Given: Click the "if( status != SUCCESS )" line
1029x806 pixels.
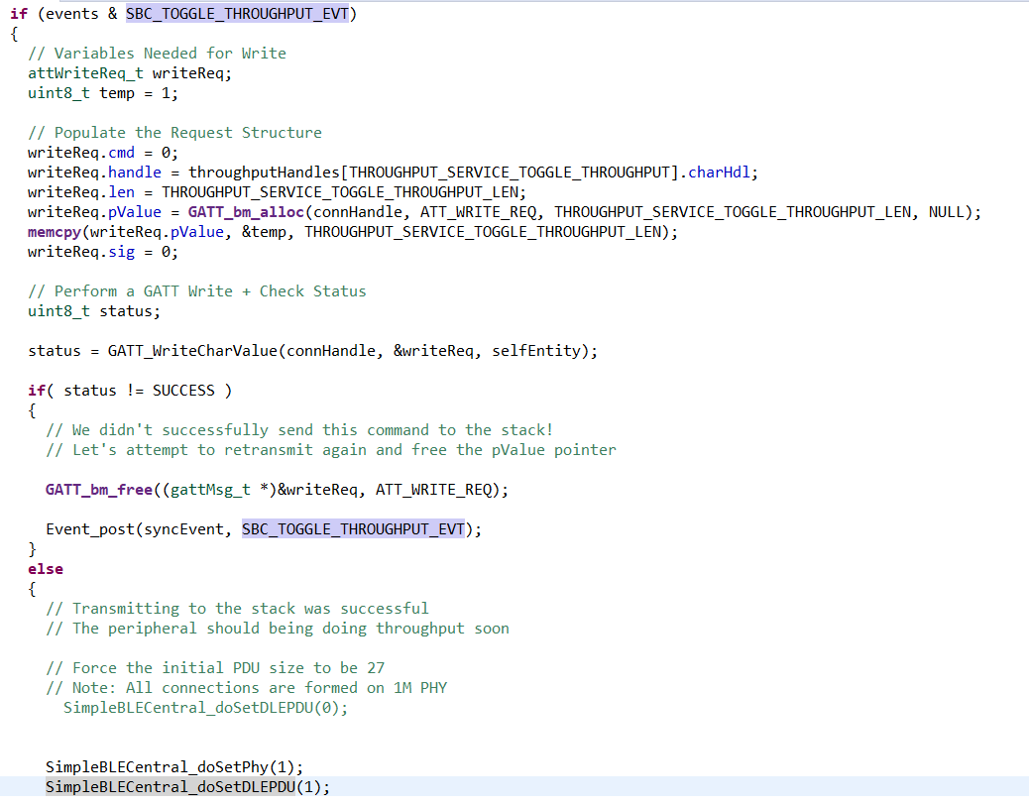Looking at the screenshot, I should coord(130,391).
